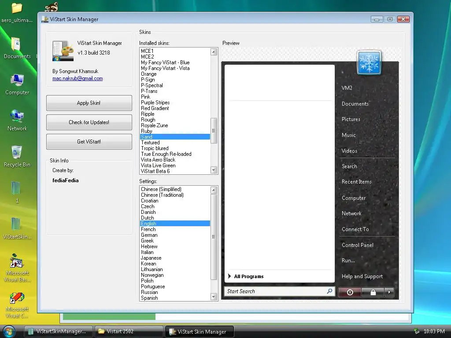
Task: Select the ViStartSkin desktop icon
Action: pyautogui.click(x=17, y=228)
